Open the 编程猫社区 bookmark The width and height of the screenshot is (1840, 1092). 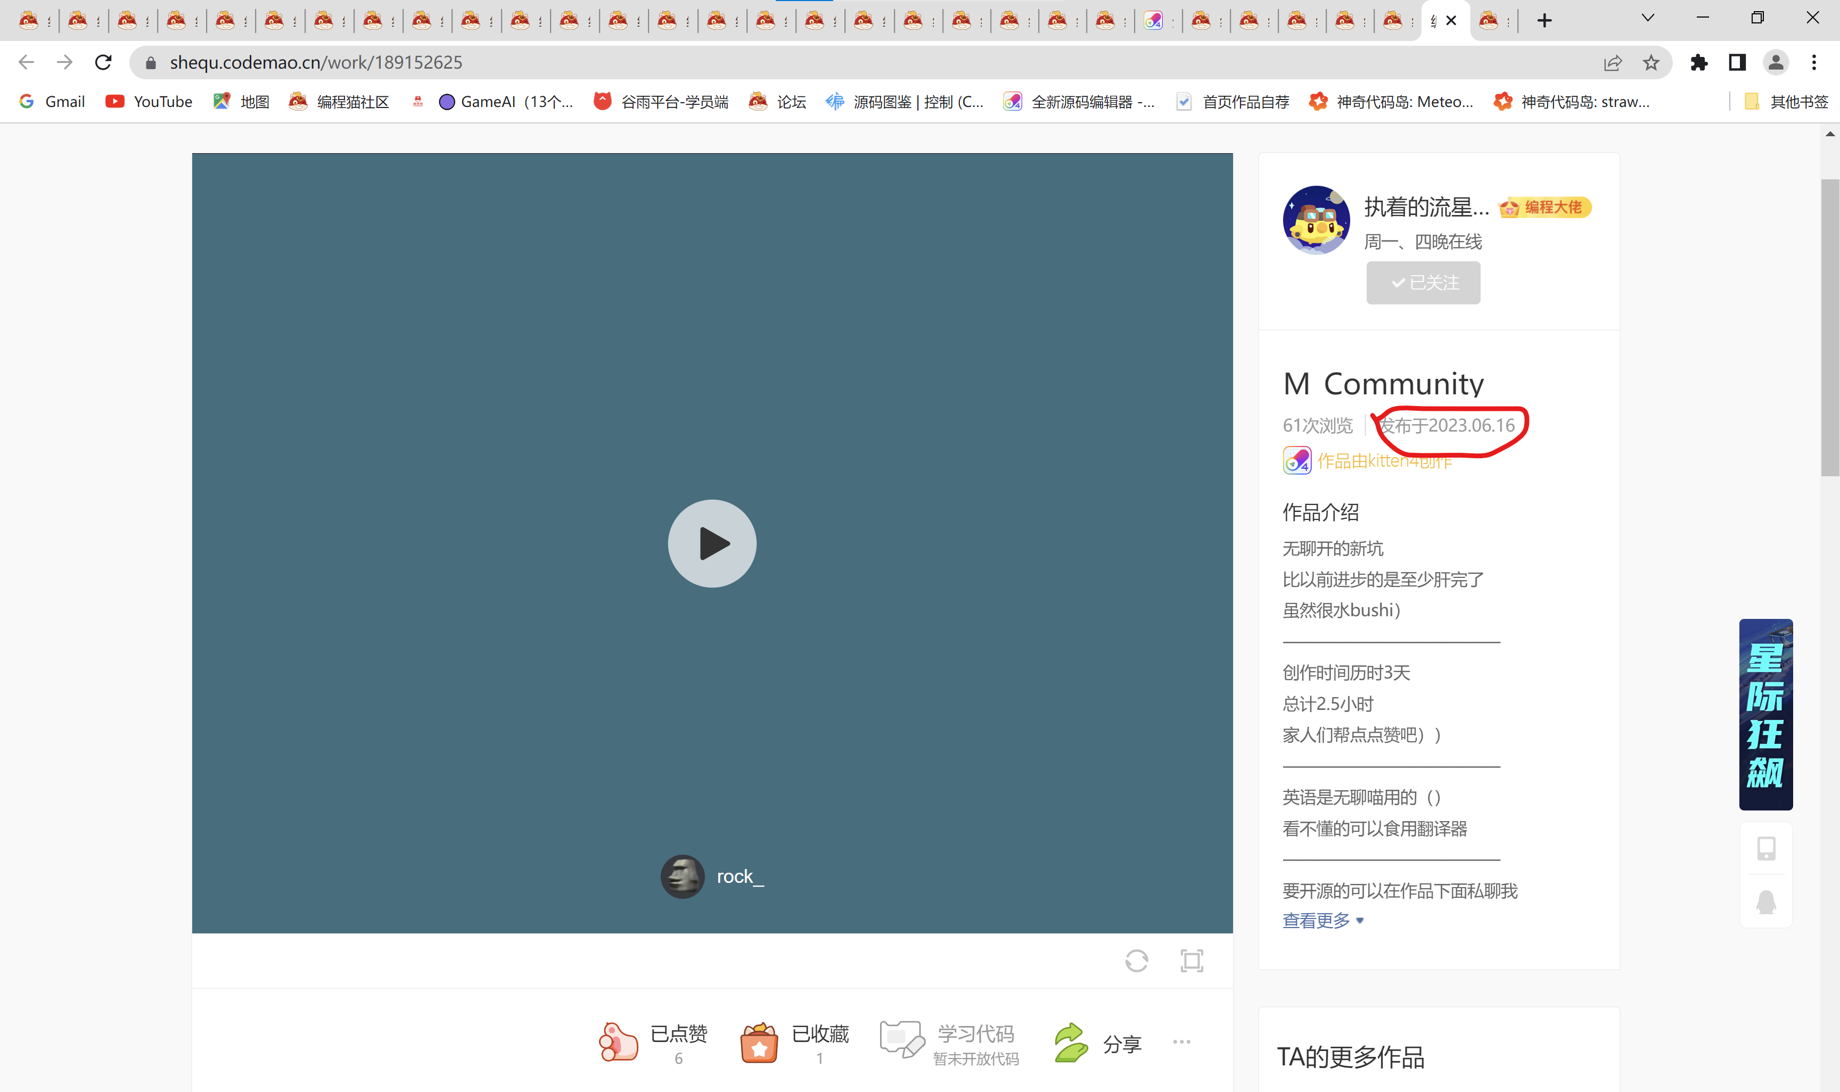tap(339, 102)
